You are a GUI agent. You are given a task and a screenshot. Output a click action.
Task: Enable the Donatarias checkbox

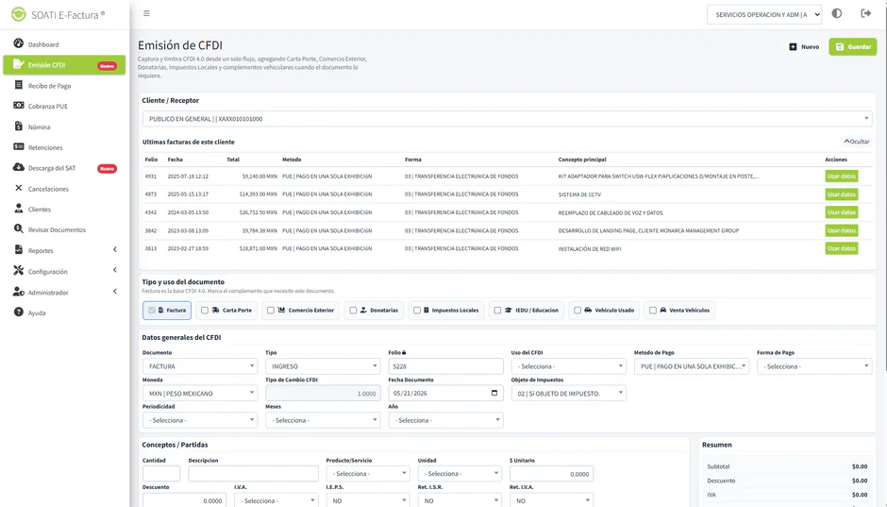[x=353, y=310]
